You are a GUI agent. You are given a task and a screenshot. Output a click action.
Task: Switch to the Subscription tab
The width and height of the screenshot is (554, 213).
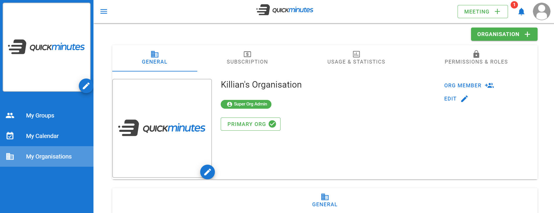click(x=247, y=58)
